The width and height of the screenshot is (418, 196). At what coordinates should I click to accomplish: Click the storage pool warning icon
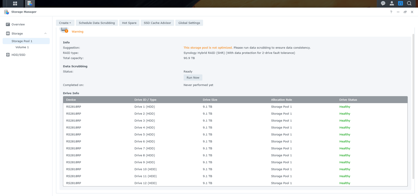64,30
